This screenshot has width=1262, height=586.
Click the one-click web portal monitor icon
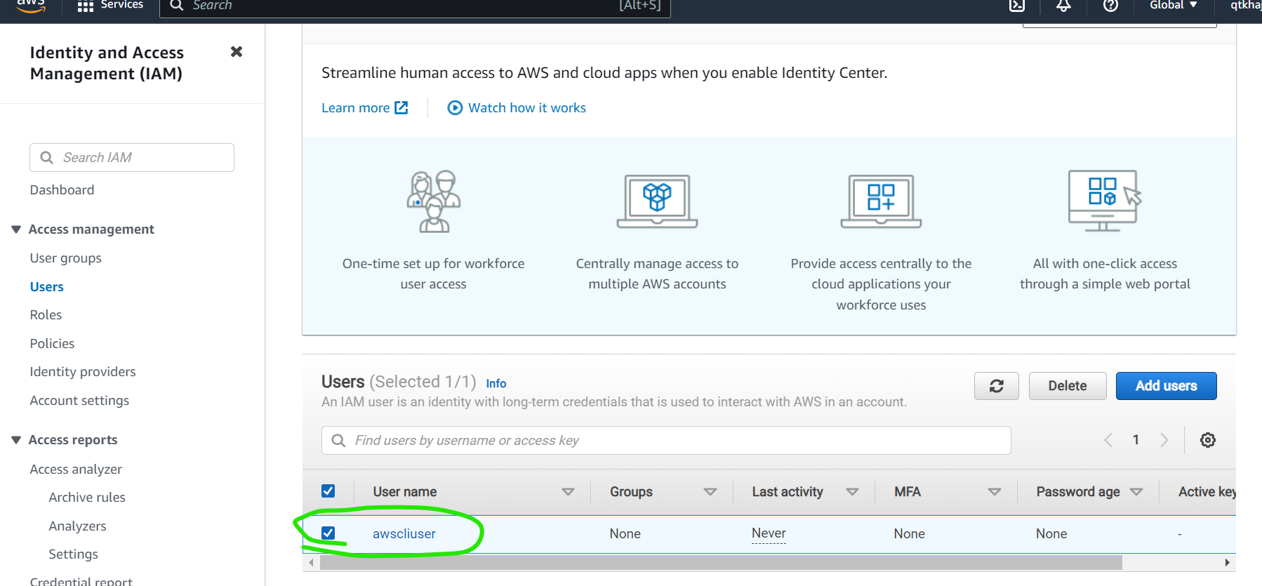[x=1105, y=201]
